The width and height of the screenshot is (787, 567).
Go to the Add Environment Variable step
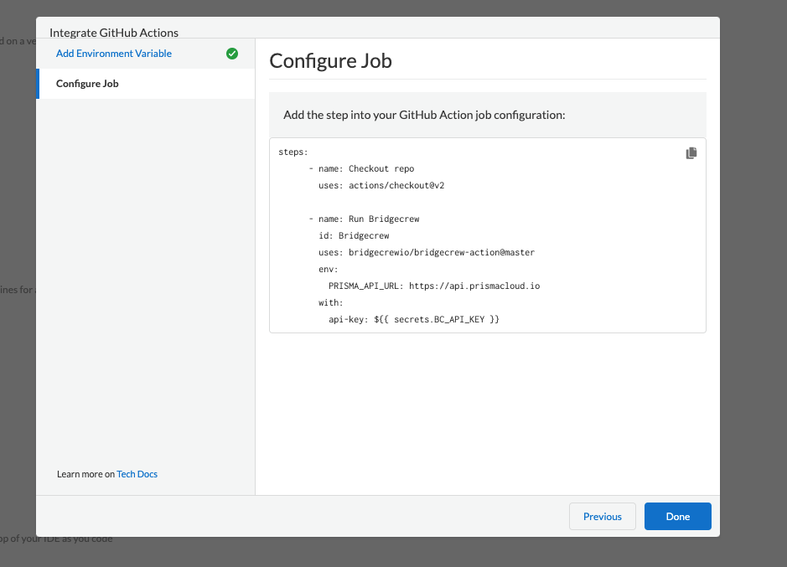pos(113,54)
